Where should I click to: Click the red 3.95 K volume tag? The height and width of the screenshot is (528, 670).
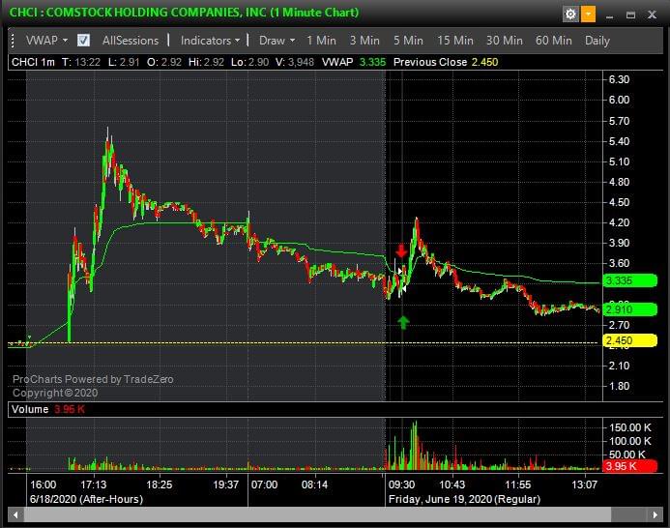[629, 466]
